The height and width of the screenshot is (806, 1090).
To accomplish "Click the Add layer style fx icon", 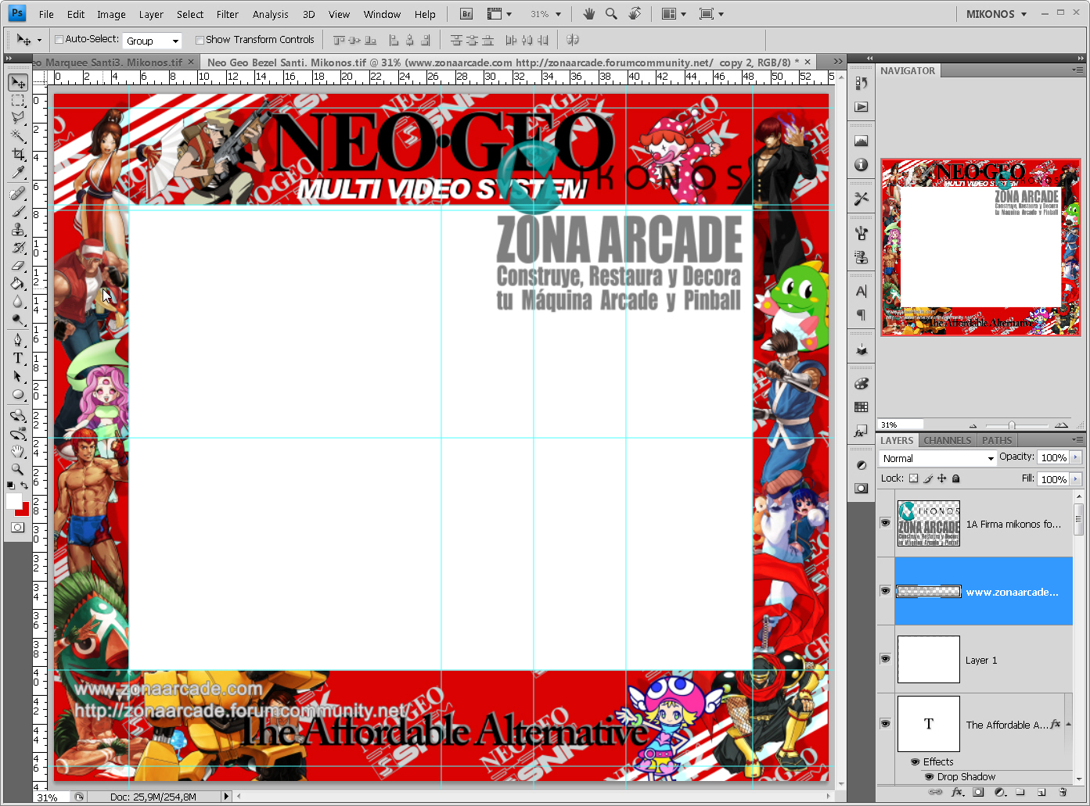I will (958, 791).
